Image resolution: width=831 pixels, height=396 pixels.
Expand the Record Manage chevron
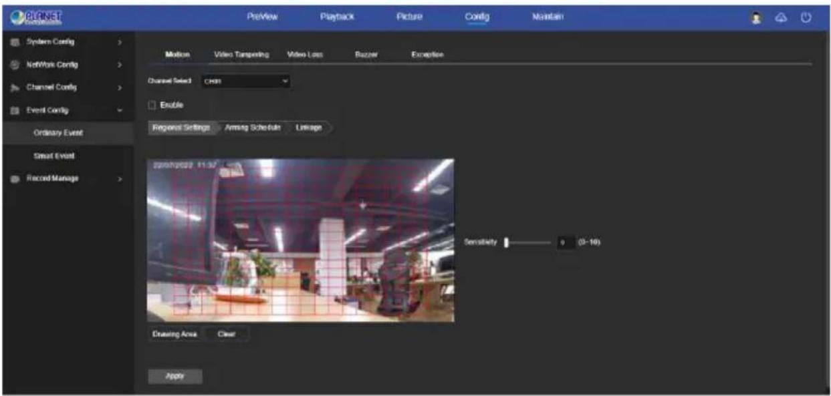point(119,178)
